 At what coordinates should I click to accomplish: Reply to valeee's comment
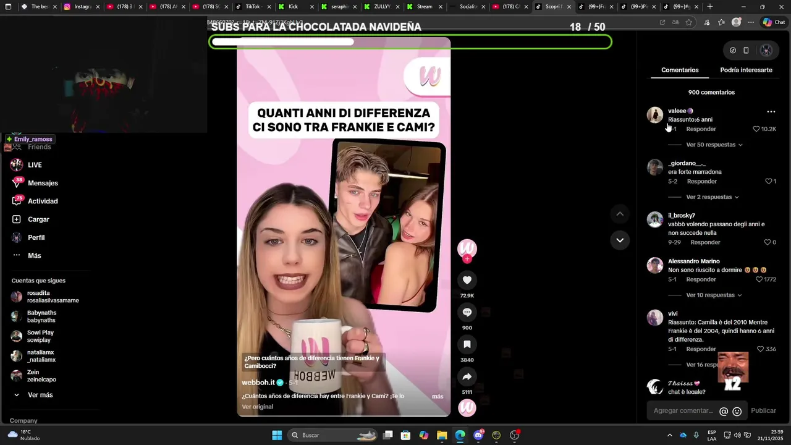pyautogui.click(x=701, y=129)
